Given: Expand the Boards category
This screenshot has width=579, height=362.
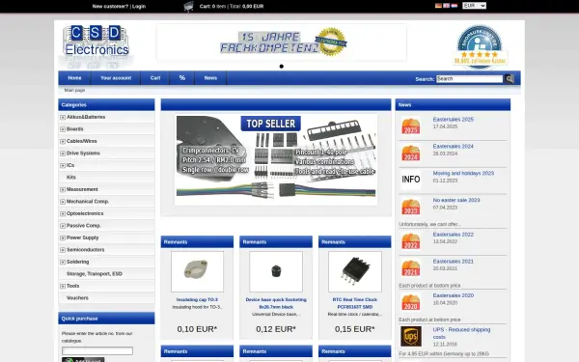Looking at the screenshot, I should 63,129.
